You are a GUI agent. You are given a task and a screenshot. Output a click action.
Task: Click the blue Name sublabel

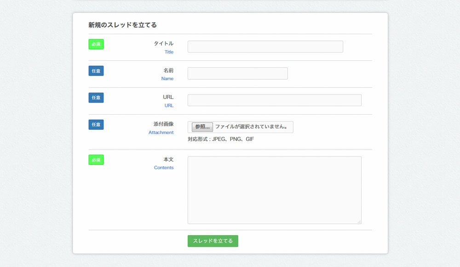167,79
